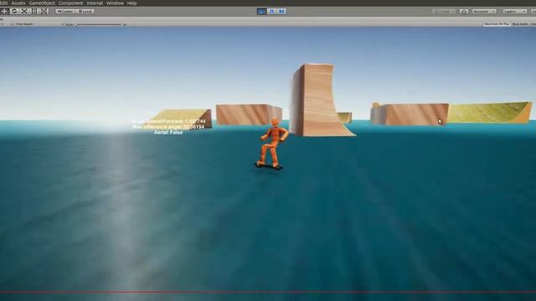Toggle Maximize On Play
Viewport: 536px width, 301px height.
(497, 24)
